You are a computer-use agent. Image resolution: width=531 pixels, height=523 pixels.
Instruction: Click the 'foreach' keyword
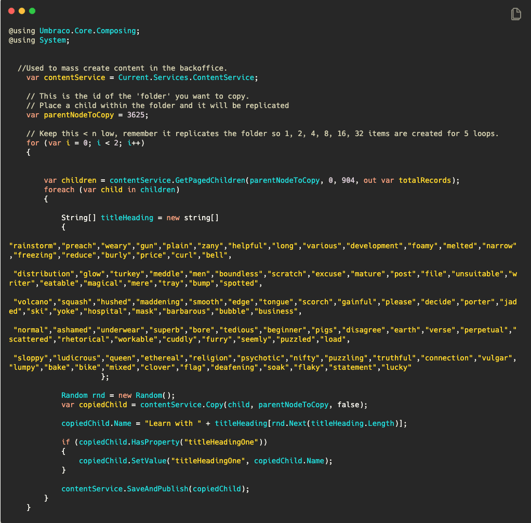(59, 190)
